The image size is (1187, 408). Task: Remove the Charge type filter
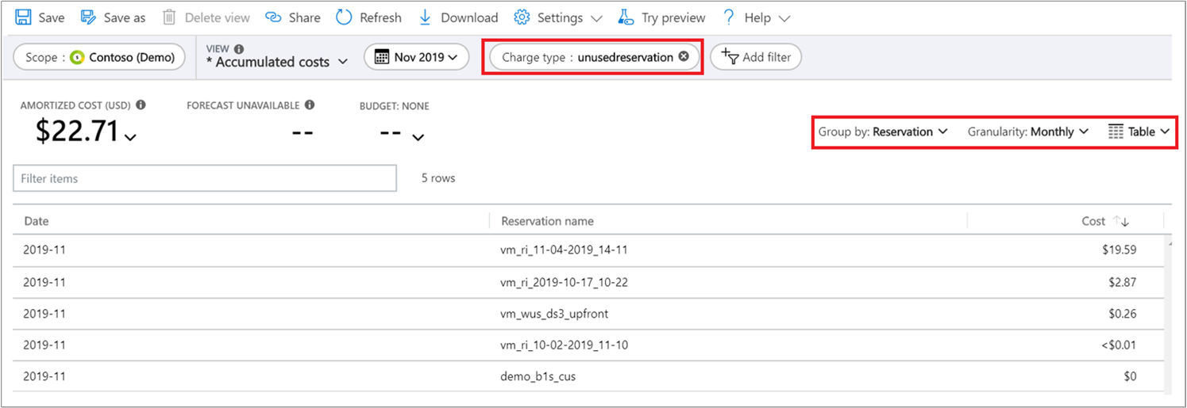[684, 57]
